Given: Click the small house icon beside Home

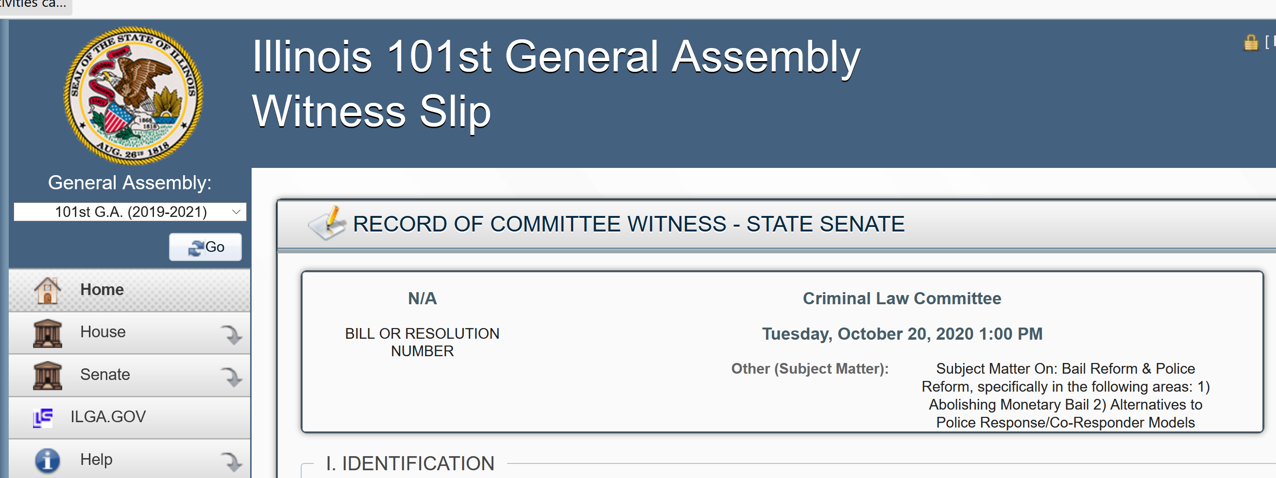Looking at the screenshot, I should [x=48, y=290].
